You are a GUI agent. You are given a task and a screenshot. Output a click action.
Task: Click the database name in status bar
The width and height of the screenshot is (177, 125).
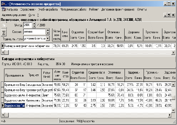coord(86,121)
